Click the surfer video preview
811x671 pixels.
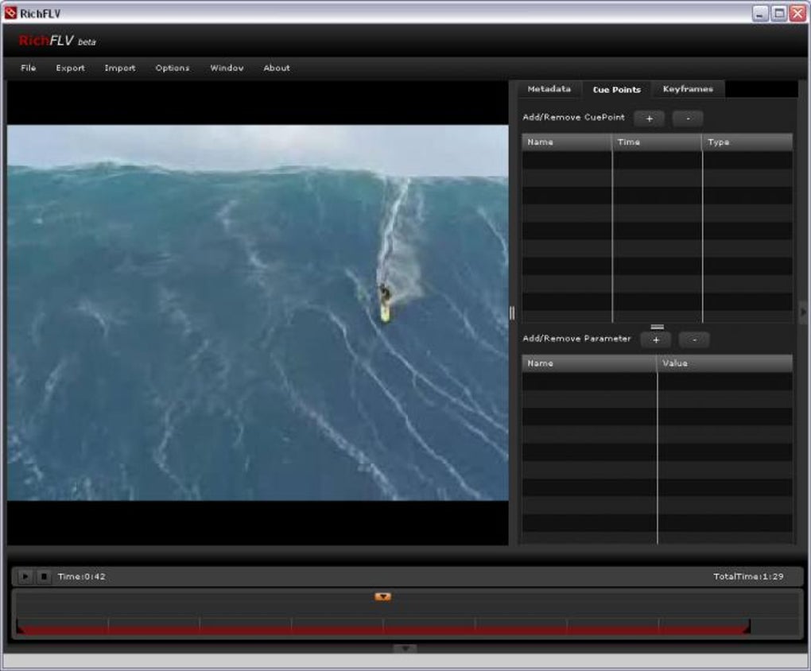tap(258, 312)
